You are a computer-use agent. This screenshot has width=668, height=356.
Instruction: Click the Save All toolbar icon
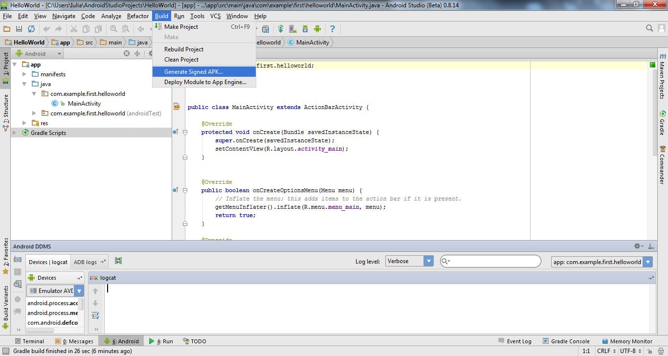click(x=19, y=29)
